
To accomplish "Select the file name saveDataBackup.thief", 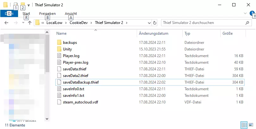I will (x=81, y=82).
